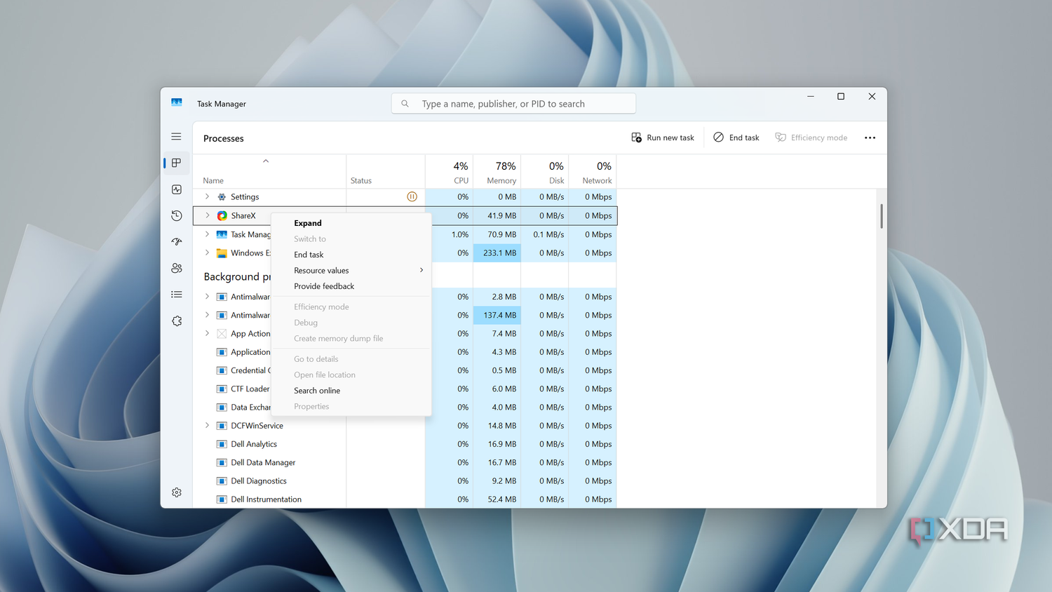Open the navigation hamburger menu
Image resolution: width=1052 pixels, height=592 pixels.
(x=176, y=137)
